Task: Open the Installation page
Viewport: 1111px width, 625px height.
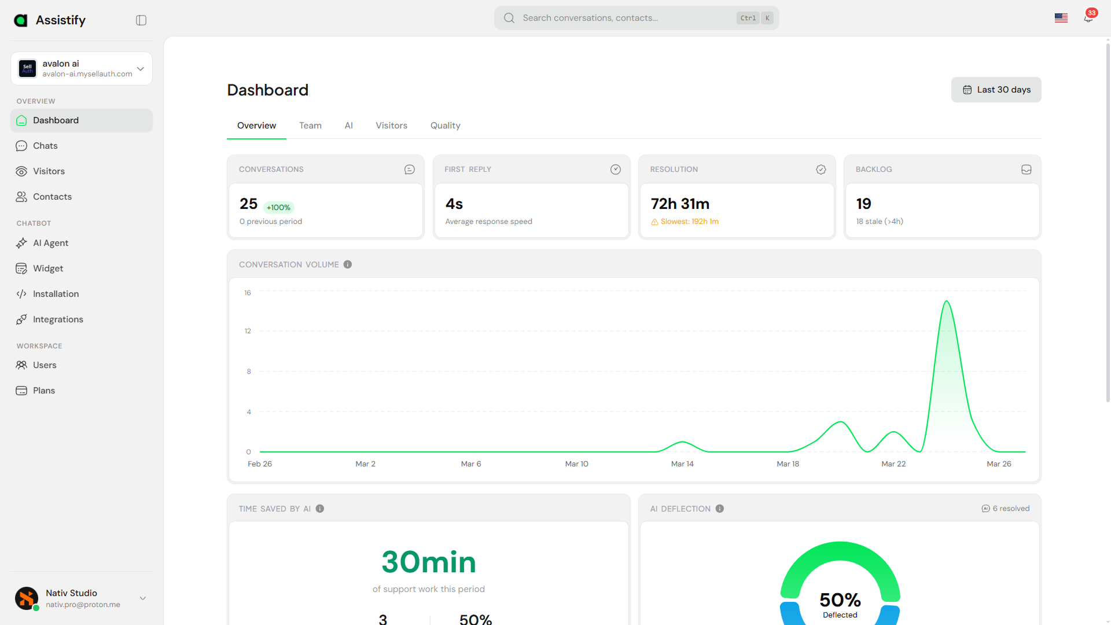Action: coord(56,293)
